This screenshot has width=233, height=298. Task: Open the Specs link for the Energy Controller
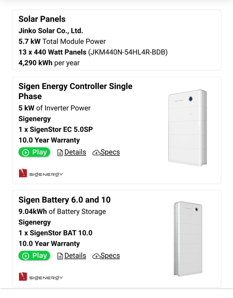(110, 152)
